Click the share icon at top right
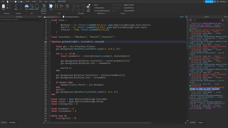The height and width of the screenshot is (128, 228). 217,1
